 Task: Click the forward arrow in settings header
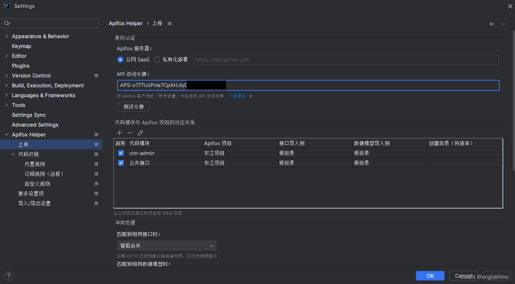pyautogui.click(x=502, y=24)
